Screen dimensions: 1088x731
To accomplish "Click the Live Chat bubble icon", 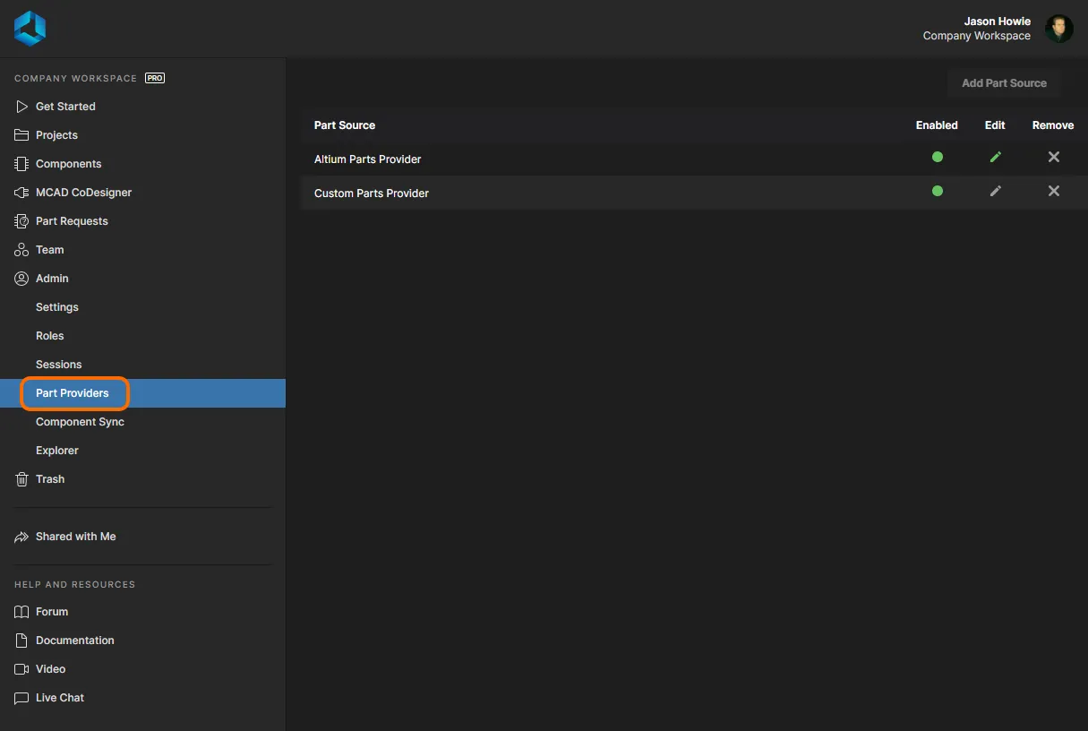I will click(21, 698).
